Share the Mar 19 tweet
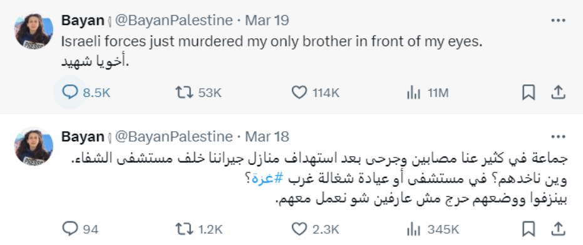This screenshot has height=245, width=583. tap(558, 92)
